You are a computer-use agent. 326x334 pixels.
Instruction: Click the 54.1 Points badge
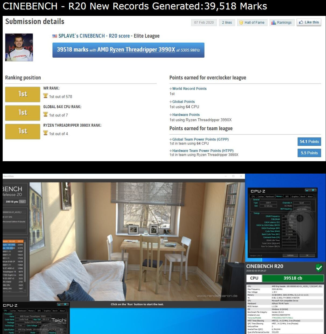(309, 142)
